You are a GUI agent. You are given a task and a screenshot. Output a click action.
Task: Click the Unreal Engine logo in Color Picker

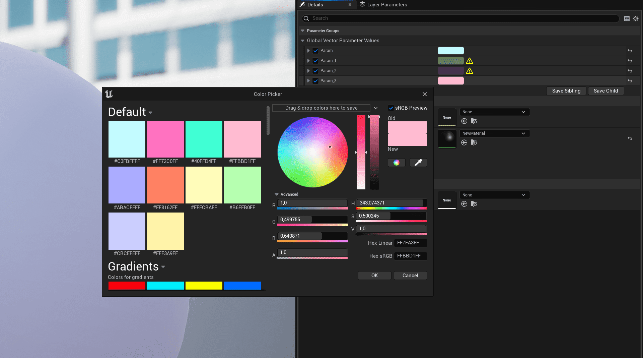pyautogui.click(x=109, y=94)
